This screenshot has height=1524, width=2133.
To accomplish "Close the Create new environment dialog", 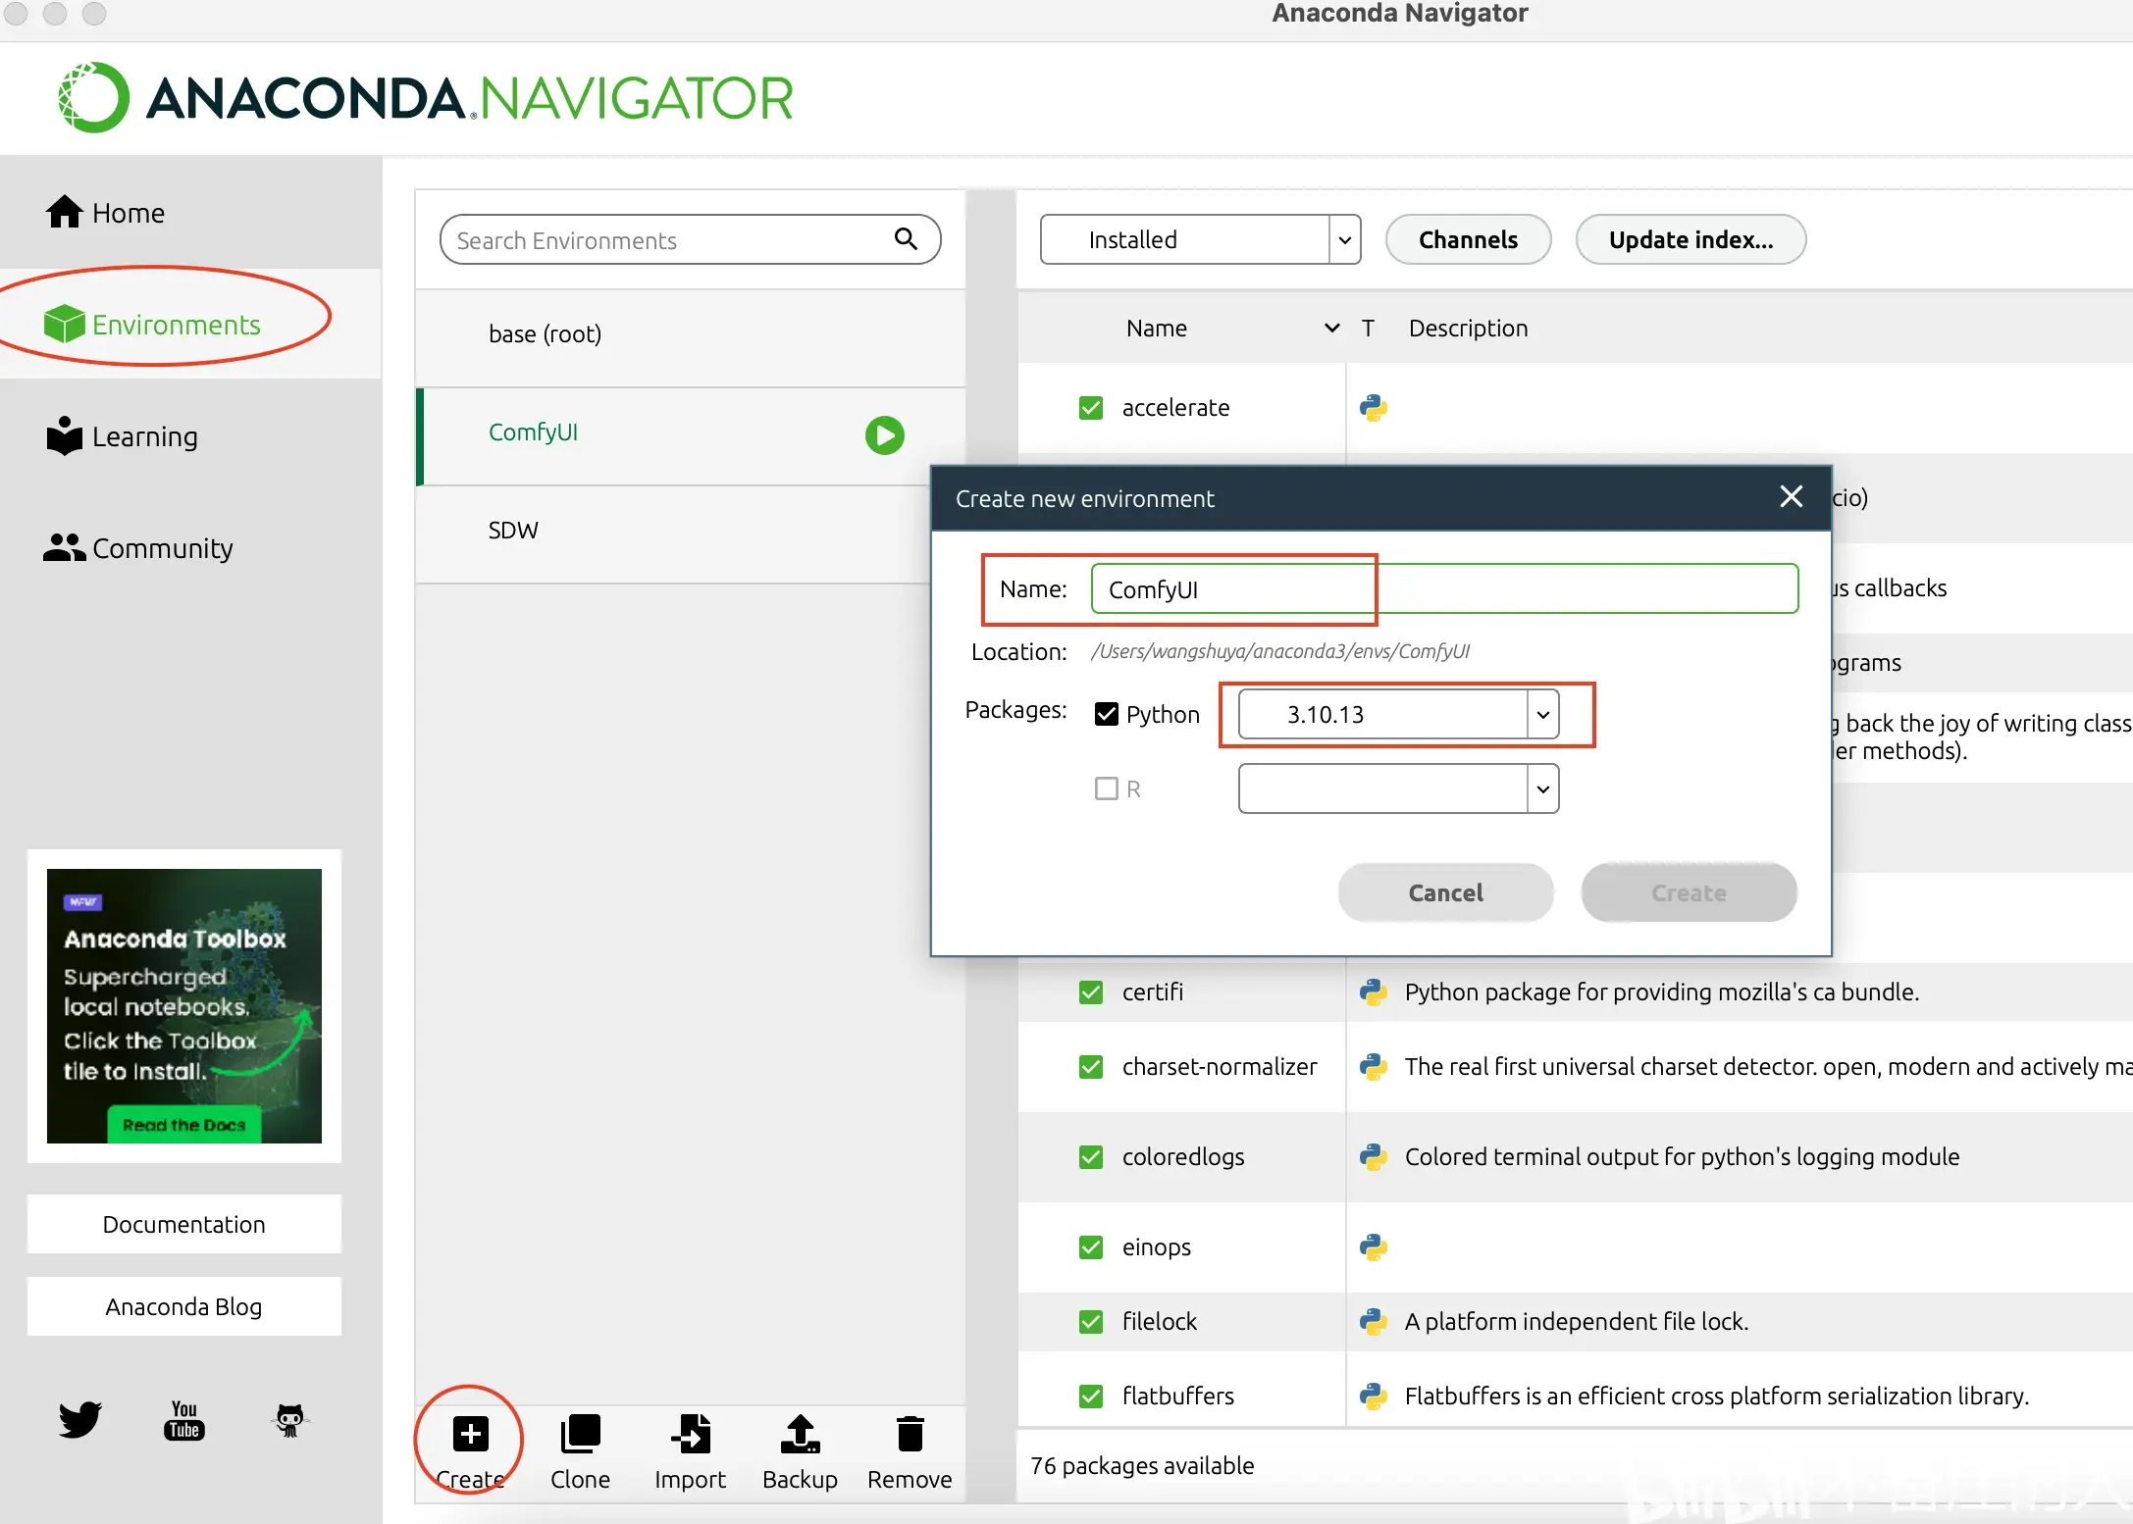I will [1791, 497].
